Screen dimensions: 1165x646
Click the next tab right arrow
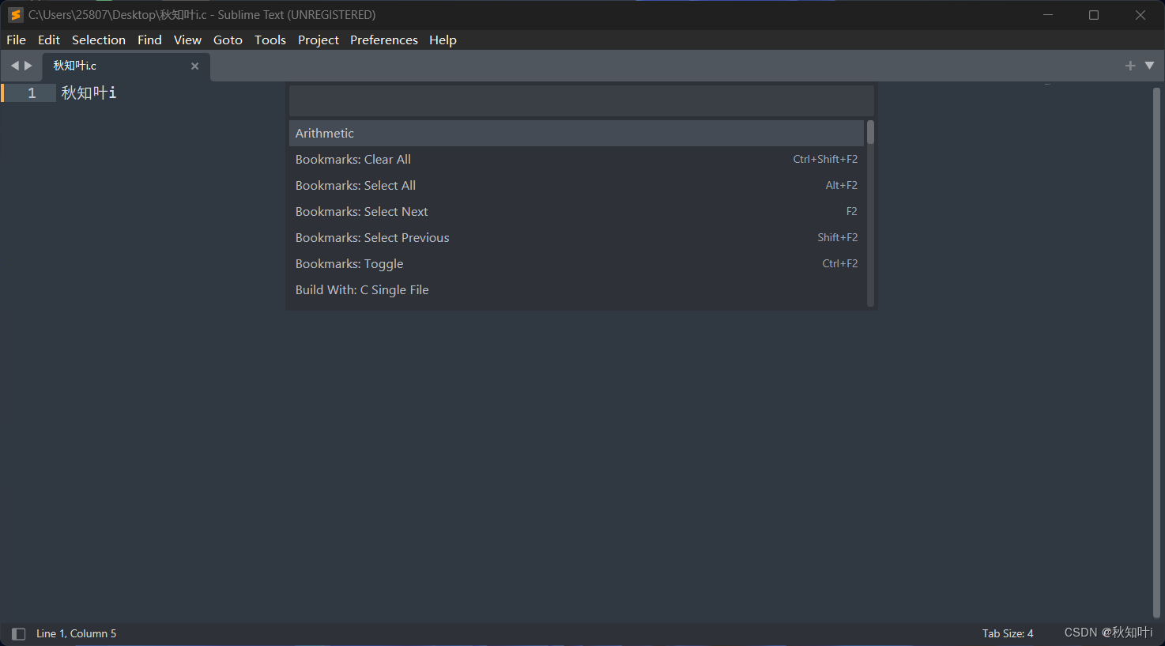pos(28,66)
